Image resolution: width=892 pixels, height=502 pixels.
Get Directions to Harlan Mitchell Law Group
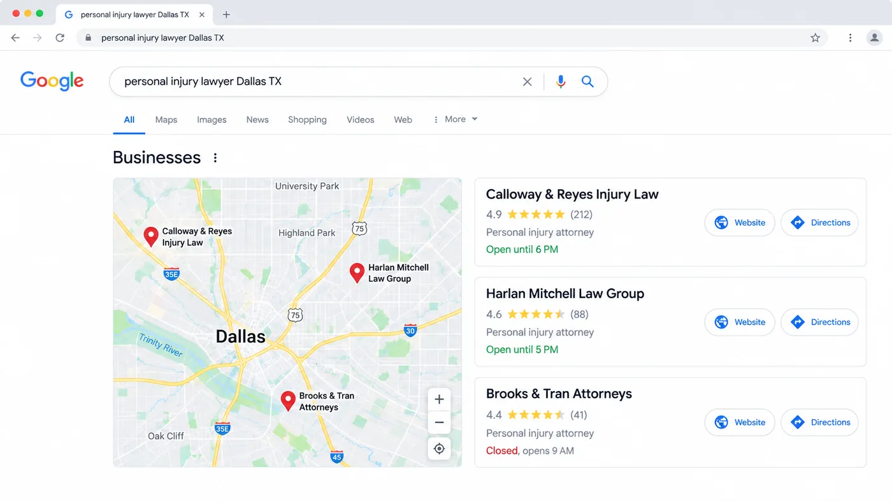point(820,322)
